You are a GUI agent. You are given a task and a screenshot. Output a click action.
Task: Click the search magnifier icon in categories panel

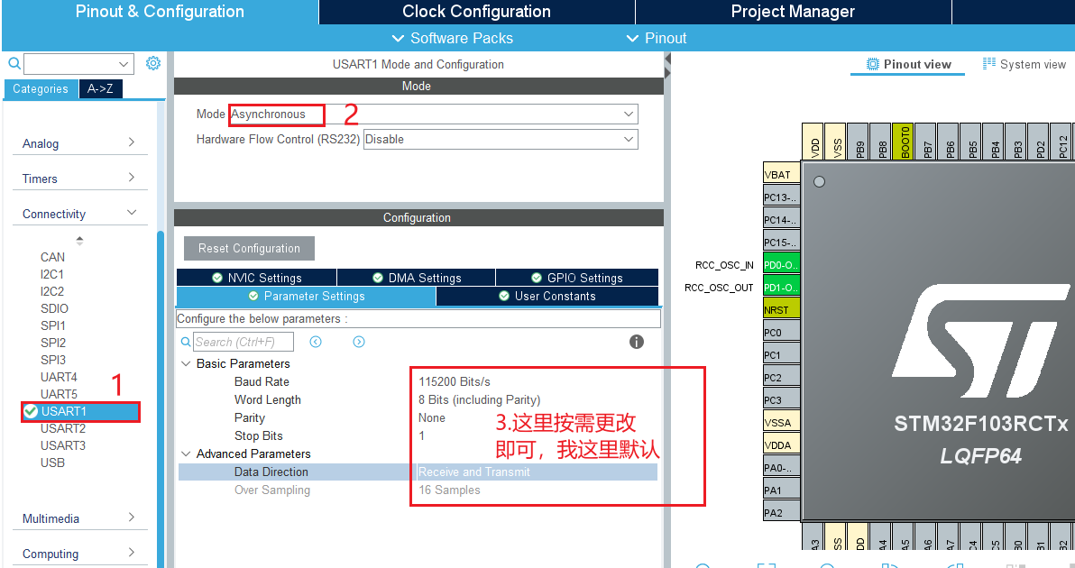coord(14,64)
